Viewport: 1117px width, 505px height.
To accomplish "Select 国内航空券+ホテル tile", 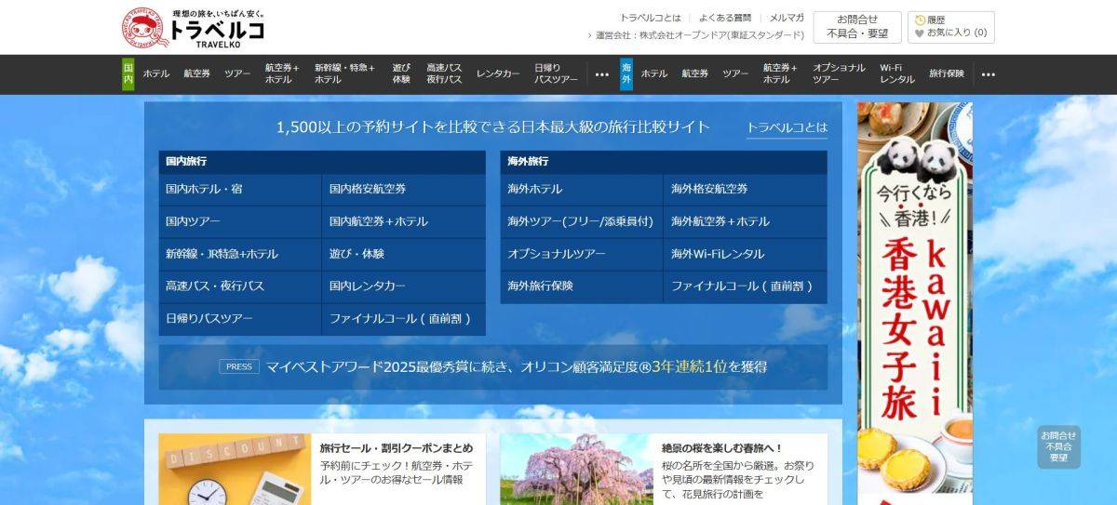I will [404, 221].
